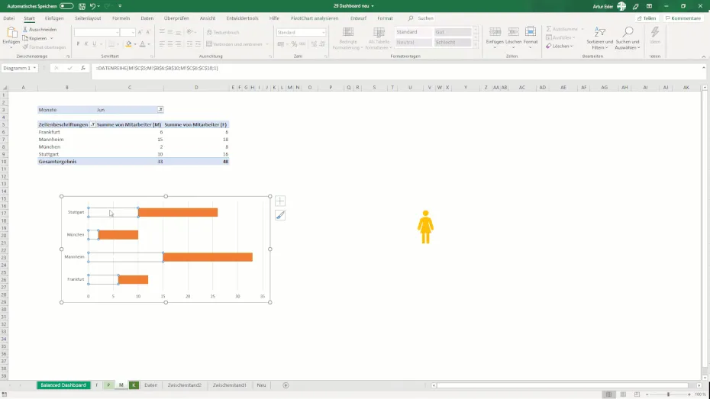Viewport: 710px width, 399px height.
Task: Open the Formeln ribbon tab
Action: pos(121,18)
